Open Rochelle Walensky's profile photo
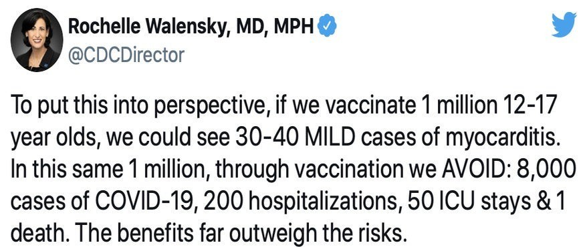 pyautogui.click(x=37, y=39)
